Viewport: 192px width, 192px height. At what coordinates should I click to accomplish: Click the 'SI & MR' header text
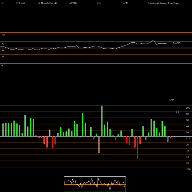(20, 3)
